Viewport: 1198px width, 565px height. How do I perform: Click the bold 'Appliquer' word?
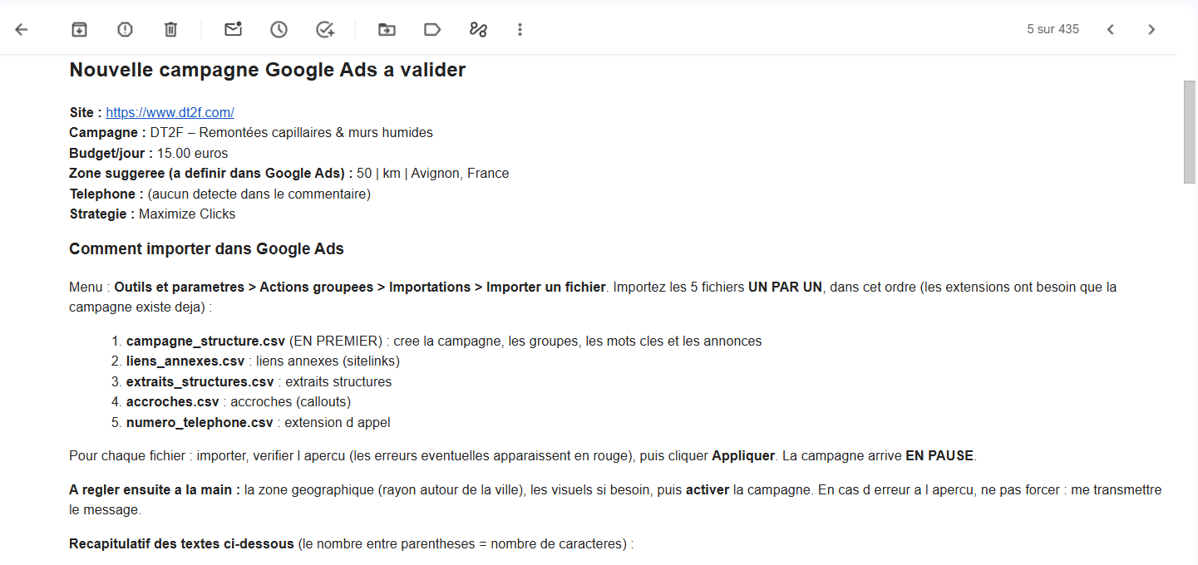coord(743,456)
